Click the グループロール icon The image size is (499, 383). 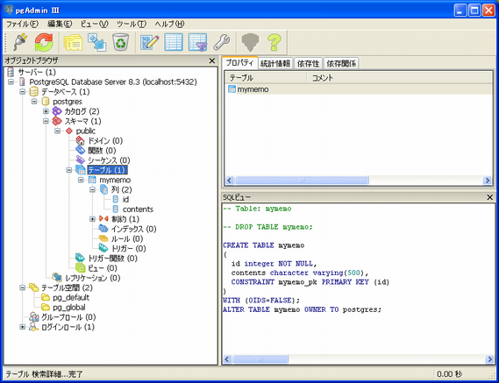pyautogui.click(x=33, y=317)
